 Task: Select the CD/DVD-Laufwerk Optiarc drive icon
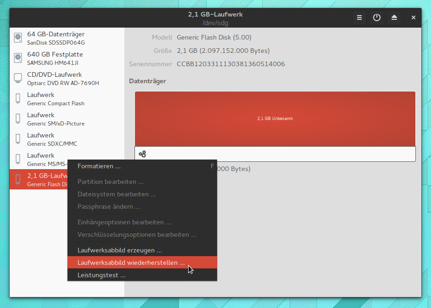pos(18,78)
